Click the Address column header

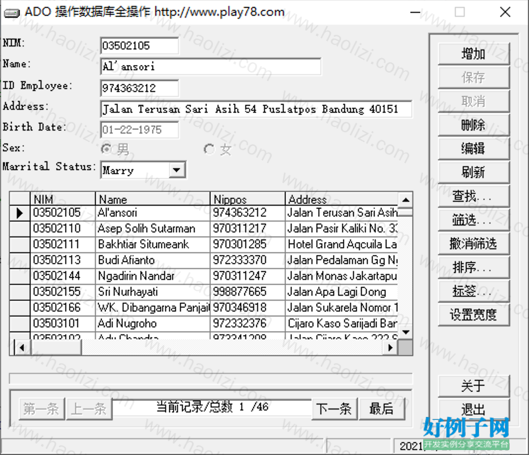pos(342,199)
